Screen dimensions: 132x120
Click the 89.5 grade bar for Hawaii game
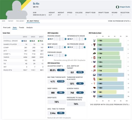tap(110, 49)
